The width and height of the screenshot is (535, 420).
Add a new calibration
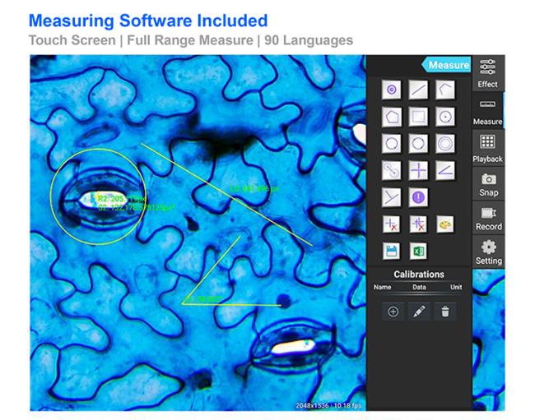tap(393, 312)
